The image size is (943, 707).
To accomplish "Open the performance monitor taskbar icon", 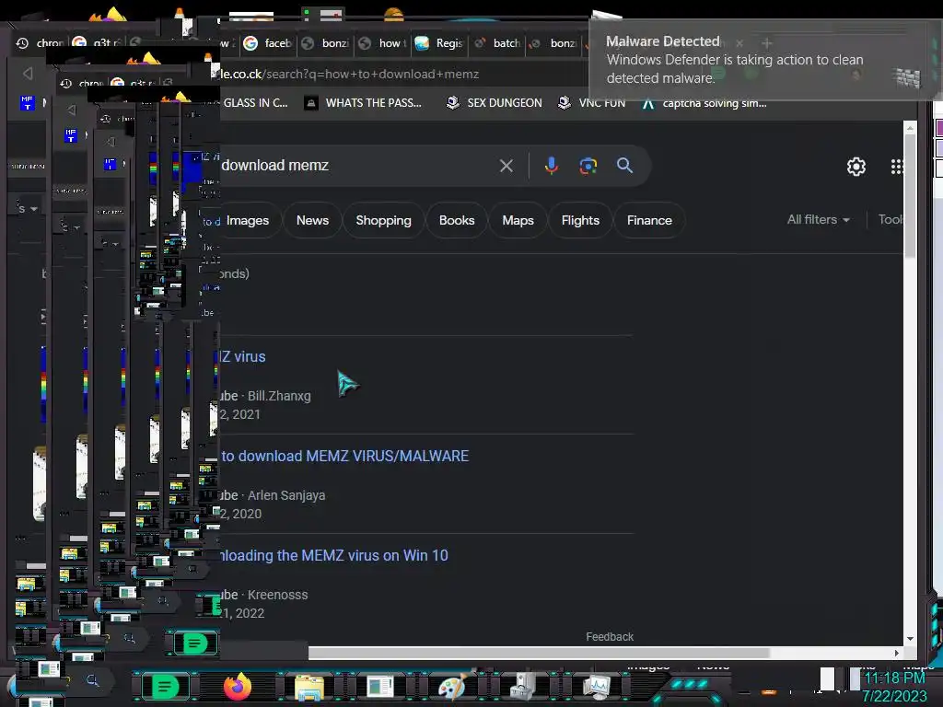I will coord(597,687).
